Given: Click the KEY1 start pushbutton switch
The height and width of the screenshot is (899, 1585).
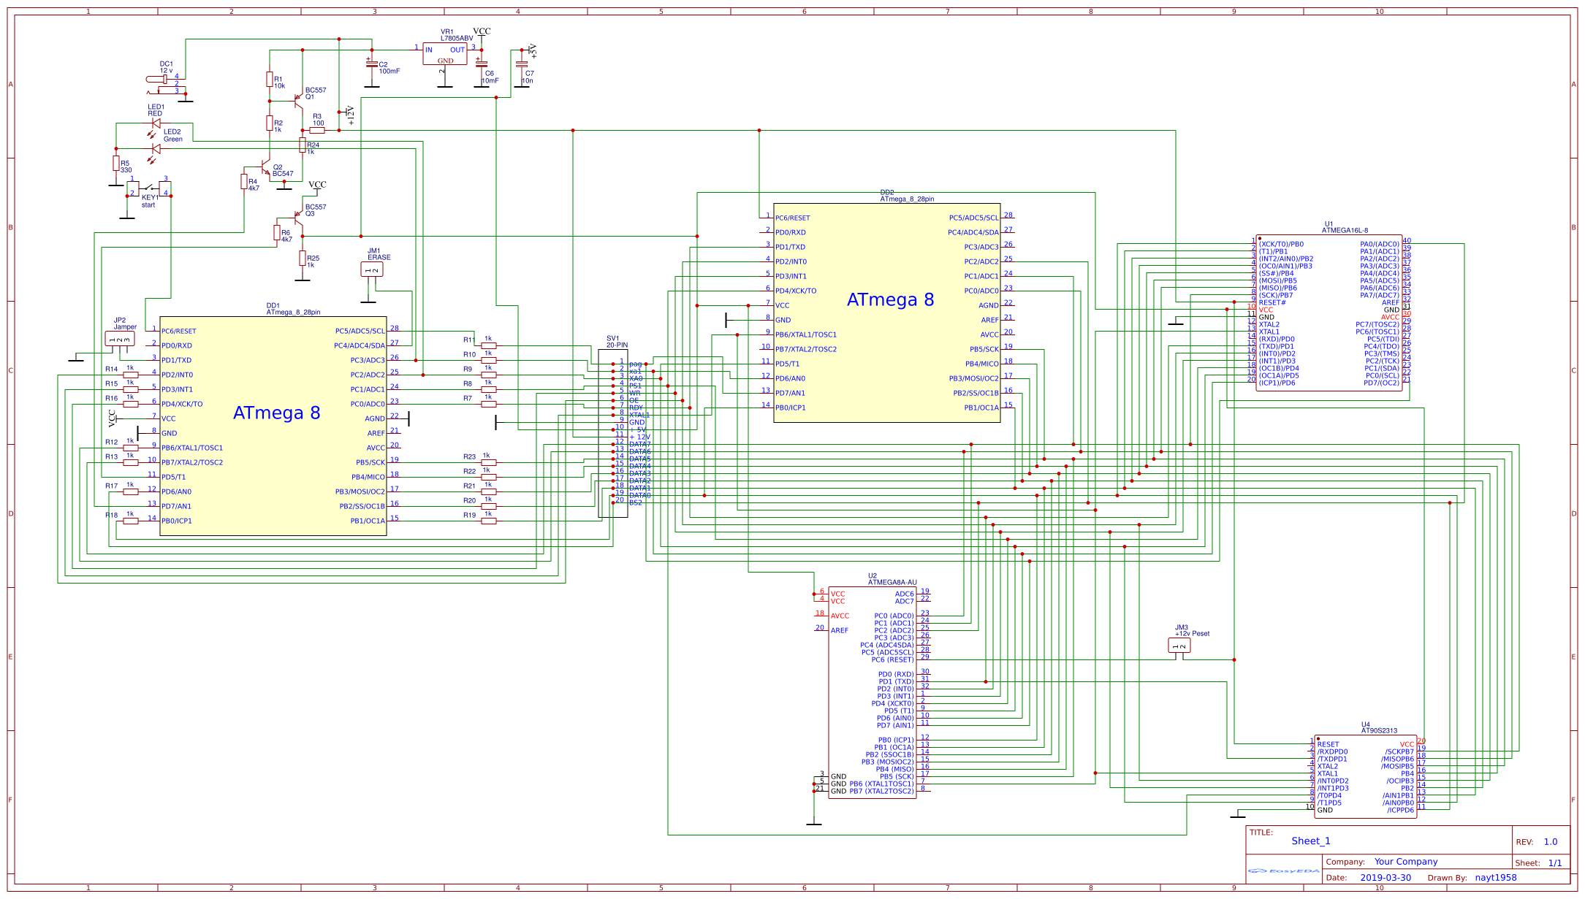Looking at the screenshot, I should coord(149,188).
